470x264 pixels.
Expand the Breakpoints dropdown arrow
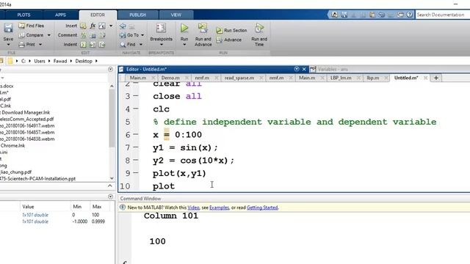pyautogui.click(x=162, y=45)
